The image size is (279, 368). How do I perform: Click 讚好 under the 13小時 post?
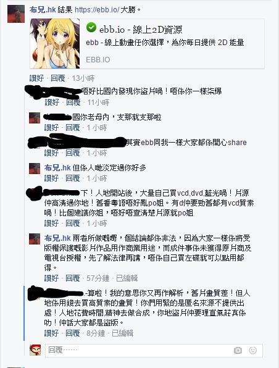pyautogui.click(x=36, y=78)
